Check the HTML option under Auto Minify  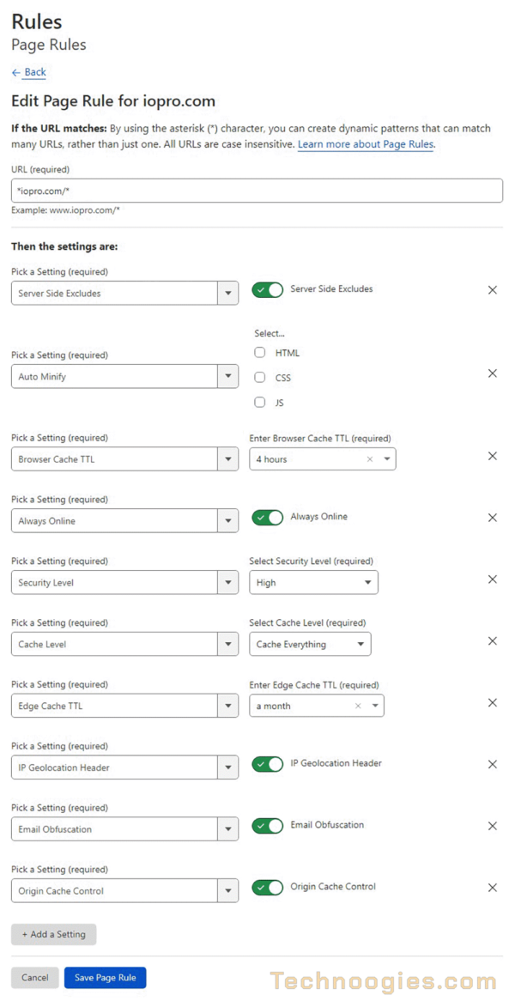click(x=260, y=352)
